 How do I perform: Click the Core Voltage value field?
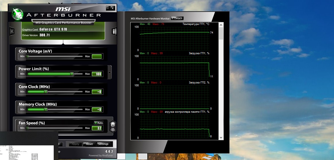97,56
